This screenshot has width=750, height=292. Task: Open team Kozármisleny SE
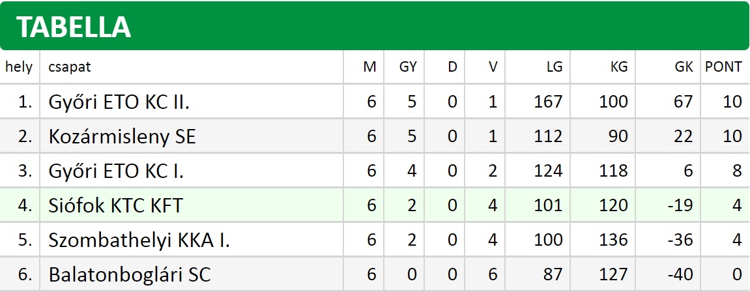(x=122, y=137)
